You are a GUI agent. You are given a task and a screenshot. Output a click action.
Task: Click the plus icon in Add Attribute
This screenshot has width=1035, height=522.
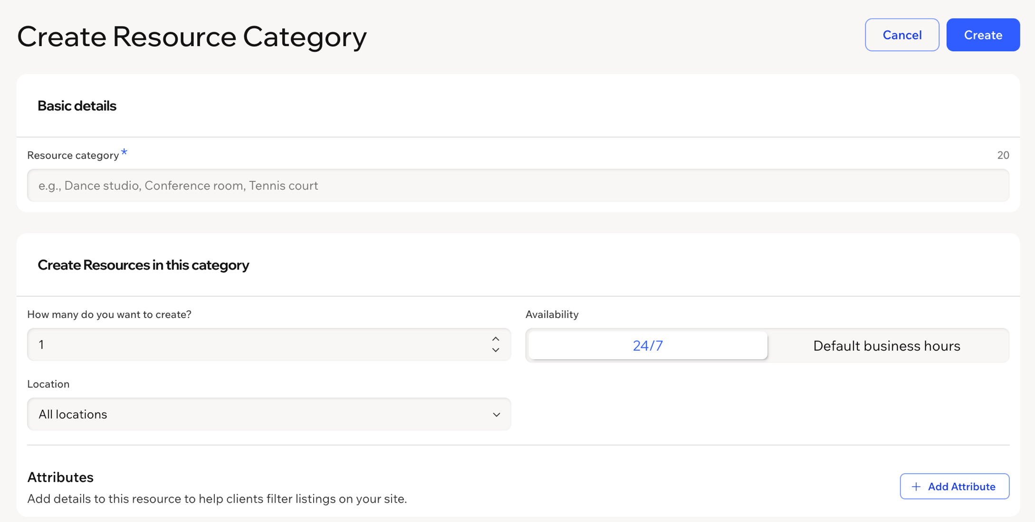(x=916, y=487)
